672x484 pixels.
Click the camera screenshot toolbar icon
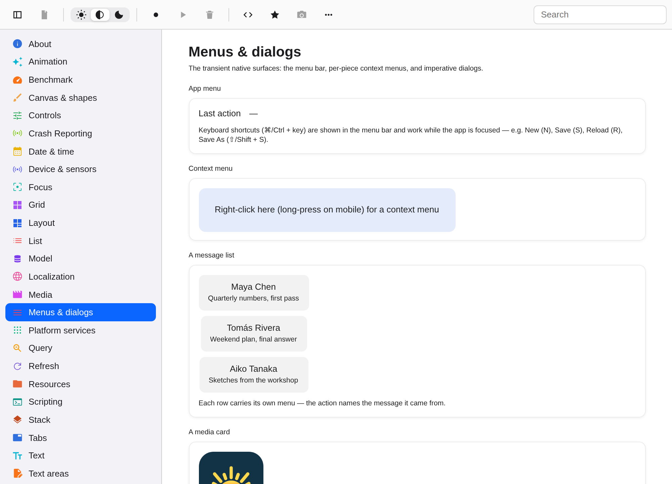302,15
